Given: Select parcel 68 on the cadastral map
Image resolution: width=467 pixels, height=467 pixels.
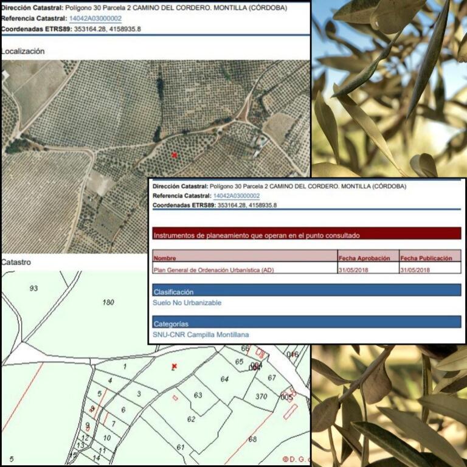Looking at the screenshot, I should pos(252,439).
